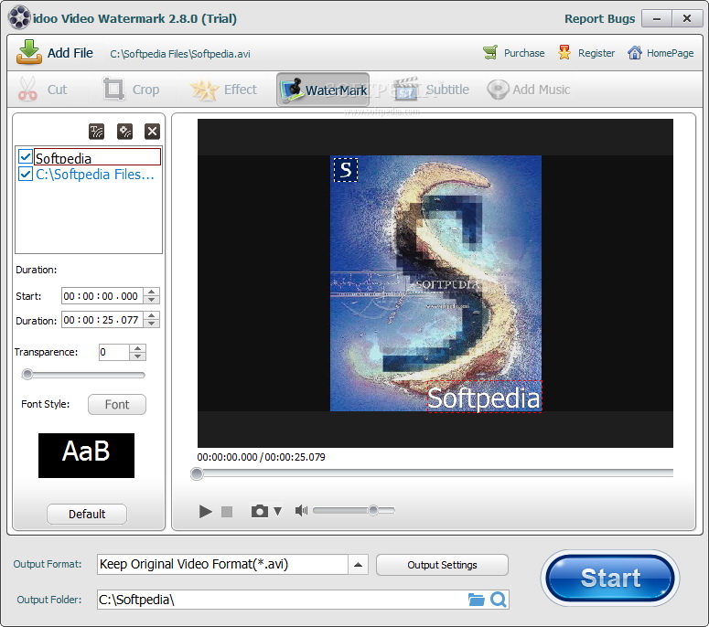This screenshot has width=709, height=627.
Task: Click the video seek slider handle
Action: coord(197,473)
